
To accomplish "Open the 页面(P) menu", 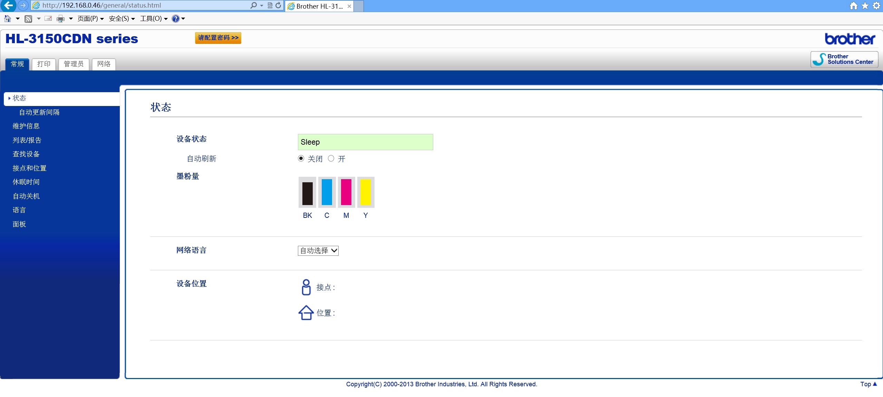I will point(90,19).
